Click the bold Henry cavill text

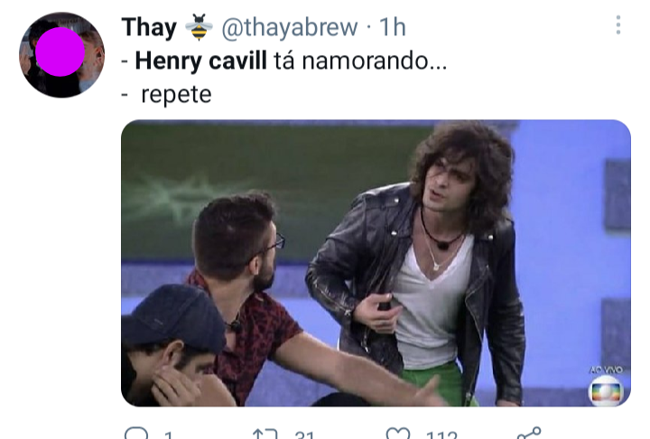click(201, 61)
